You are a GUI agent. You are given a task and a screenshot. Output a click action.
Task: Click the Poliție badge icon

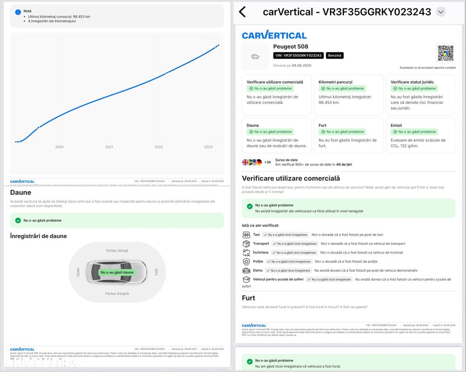coord(246,262)
